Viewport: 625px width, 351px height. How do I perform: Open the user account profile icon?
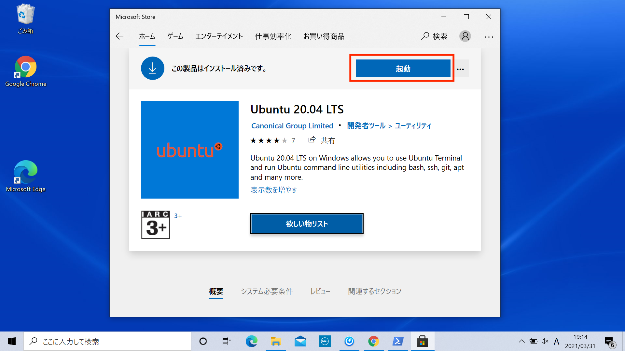(465, 36)
